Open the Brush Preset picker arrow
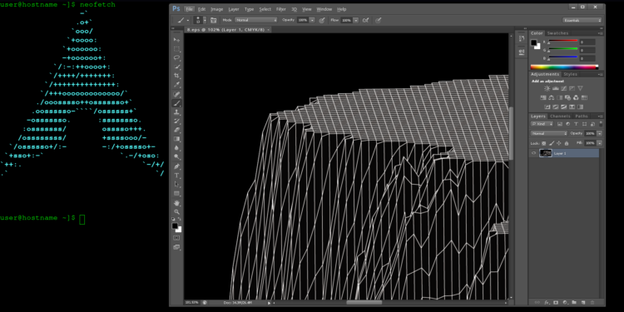 click(x=205, y=20)
